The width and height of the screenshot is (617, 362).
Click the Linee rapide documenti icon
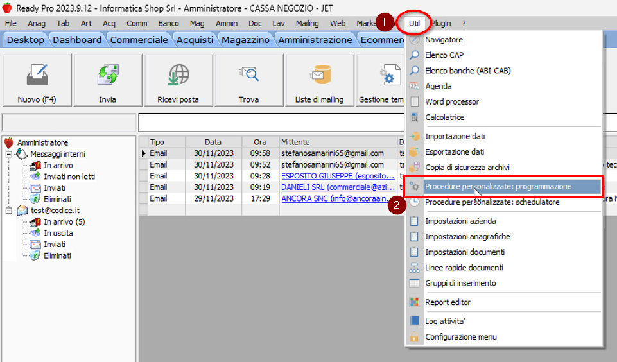point(414,268)
